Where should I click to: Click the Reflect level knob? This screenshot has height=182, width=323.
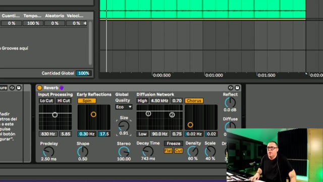(x=230, y=103)
